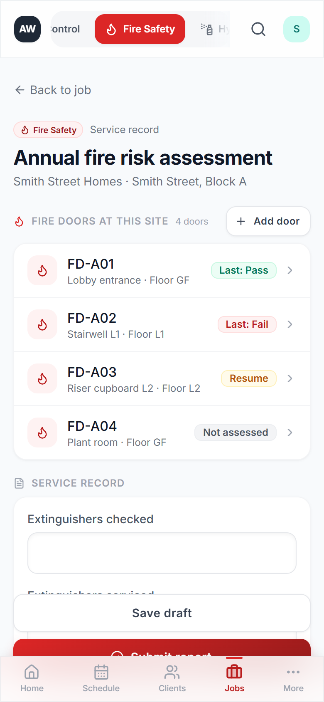Switch to the Fire Safety category tab
The image size is (324, 702).
(x=140, y=29)
